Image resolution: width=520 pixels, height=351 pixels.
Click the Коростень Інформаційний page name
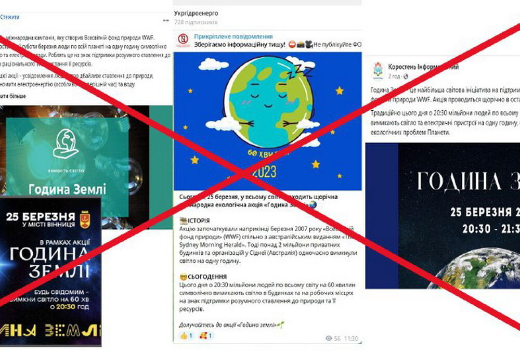pyautogui.click(x=423, y=67)
